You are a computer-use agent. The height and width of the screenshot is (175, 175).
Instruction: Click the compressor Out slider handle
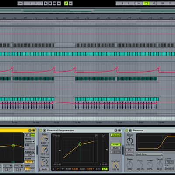pyautogui.click(x=107, y=150)
